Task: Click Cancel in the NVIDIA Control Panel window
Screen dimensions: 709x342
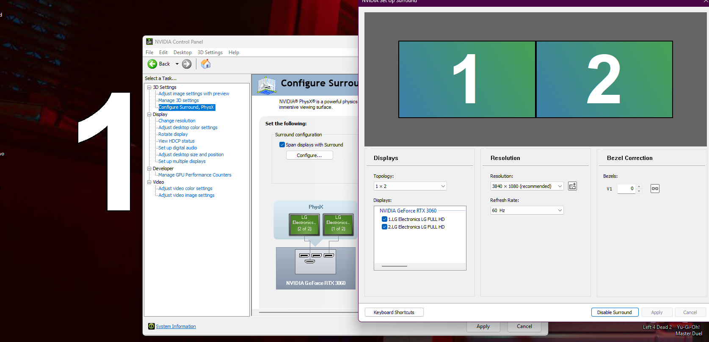Action: click(x=524, y=326)
